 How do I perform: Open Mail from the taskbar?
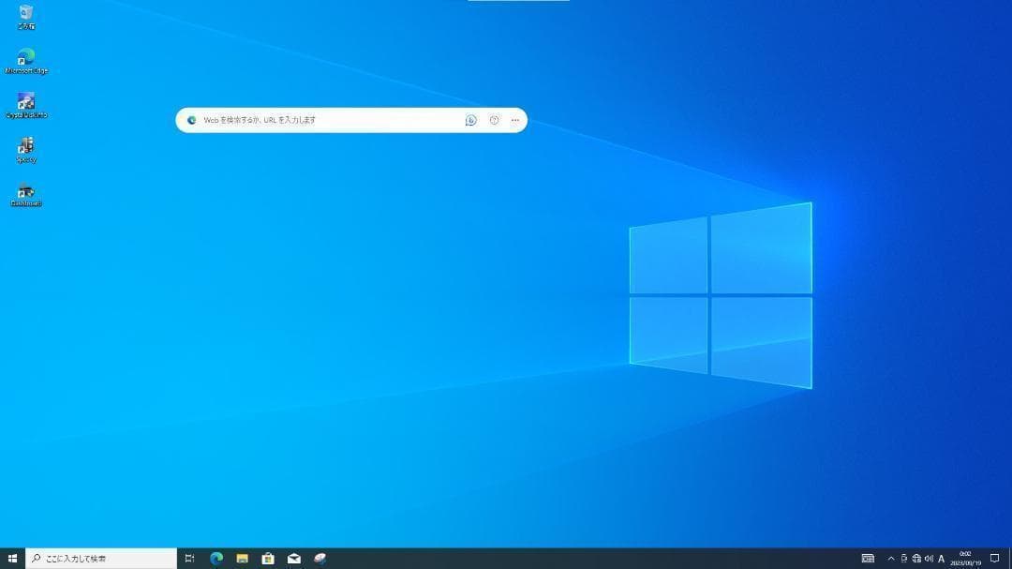click(293, 559)
